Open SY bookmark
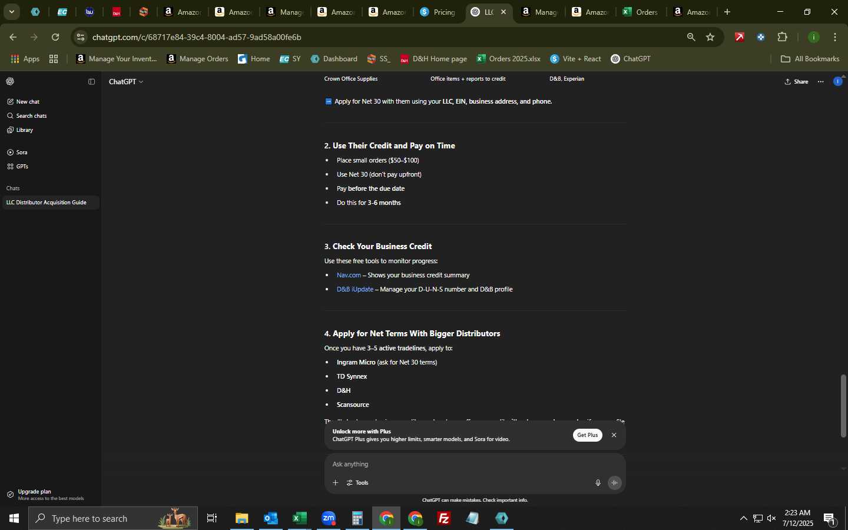848x530 pixels. (290, 59)
